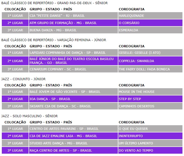The height and width of the screenshot is (156, 184).
Task: Select ATM Grupo de Formação row entry
Action: click(63, 23)
